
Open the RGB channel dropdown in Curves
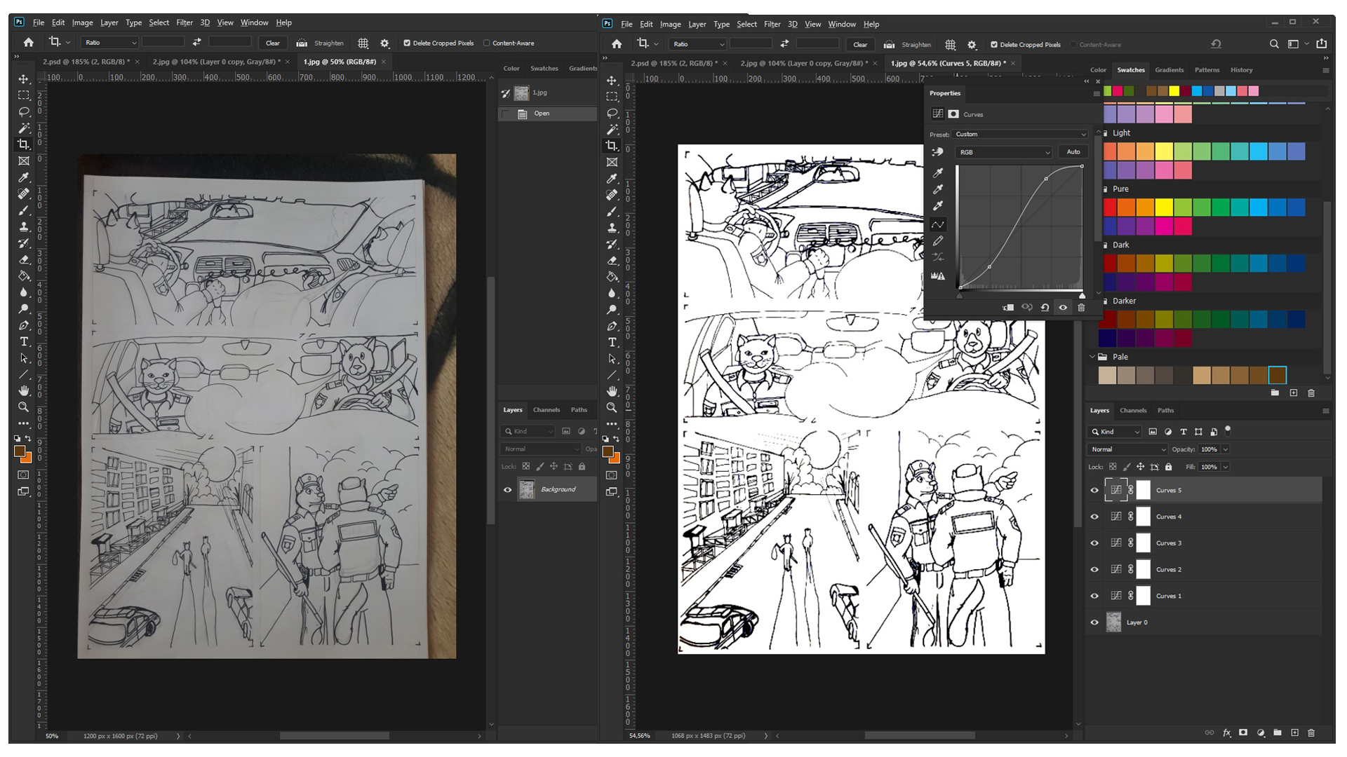1004,152
